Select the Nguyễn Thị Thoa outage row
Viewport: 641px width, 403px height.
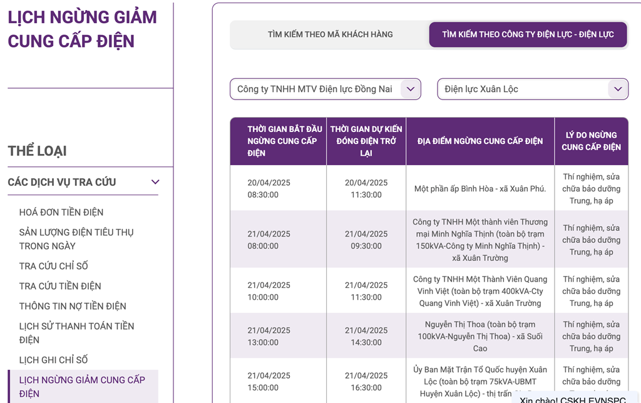pos(480,336)
